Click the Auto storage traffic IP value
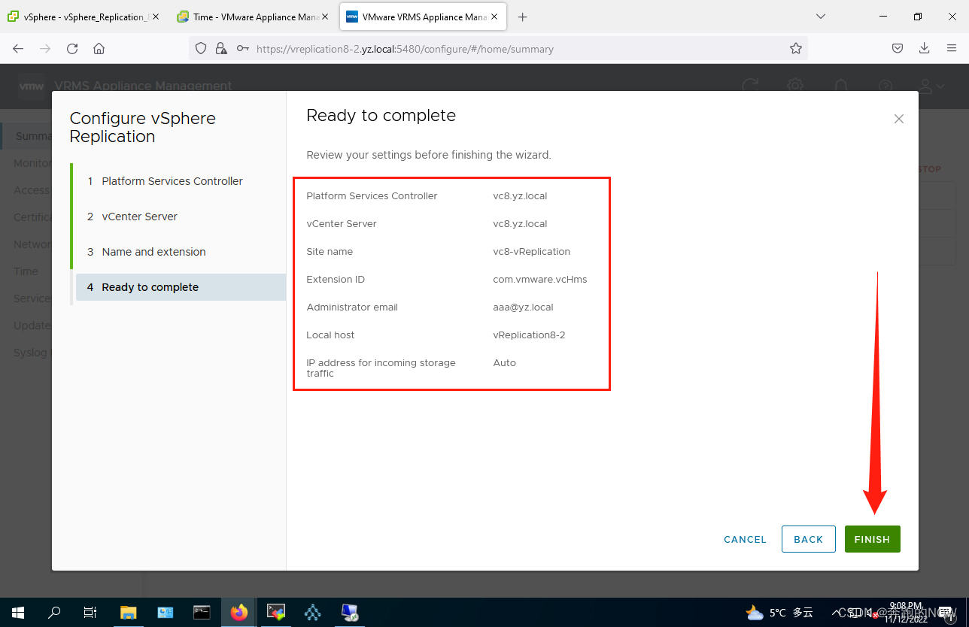 [x=505, y=363]
